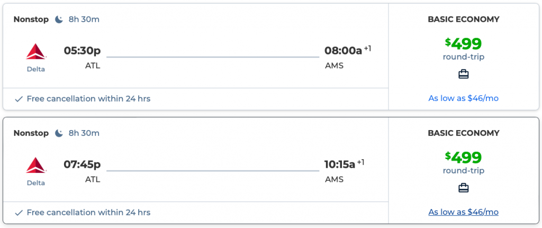Click the checkmark by free cancellation, first flight
This screenshot has height=228, width=542.
click(19, 99)
